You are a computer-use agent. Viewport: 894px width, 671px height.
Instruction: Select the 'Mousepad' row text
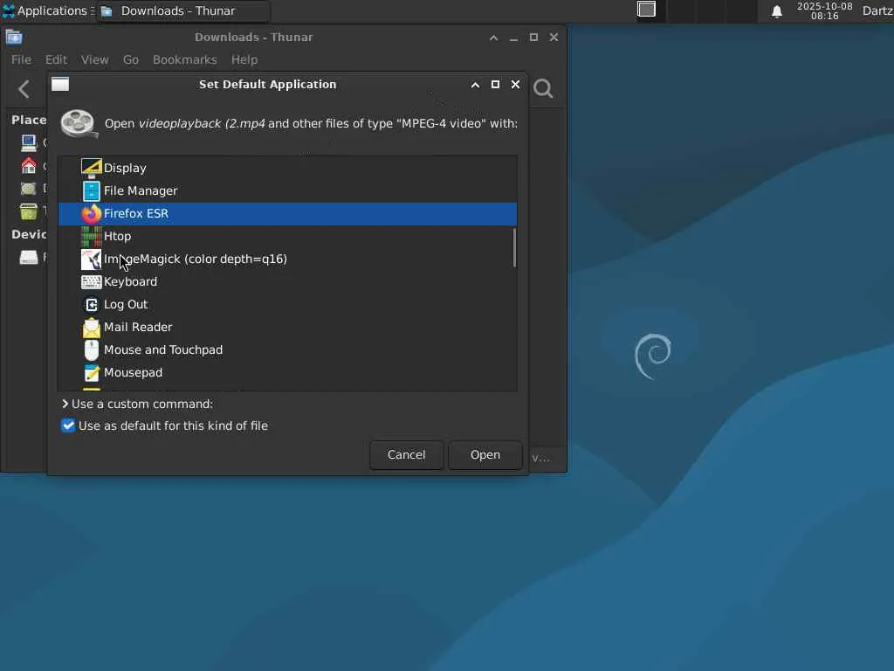click(133, 372)
